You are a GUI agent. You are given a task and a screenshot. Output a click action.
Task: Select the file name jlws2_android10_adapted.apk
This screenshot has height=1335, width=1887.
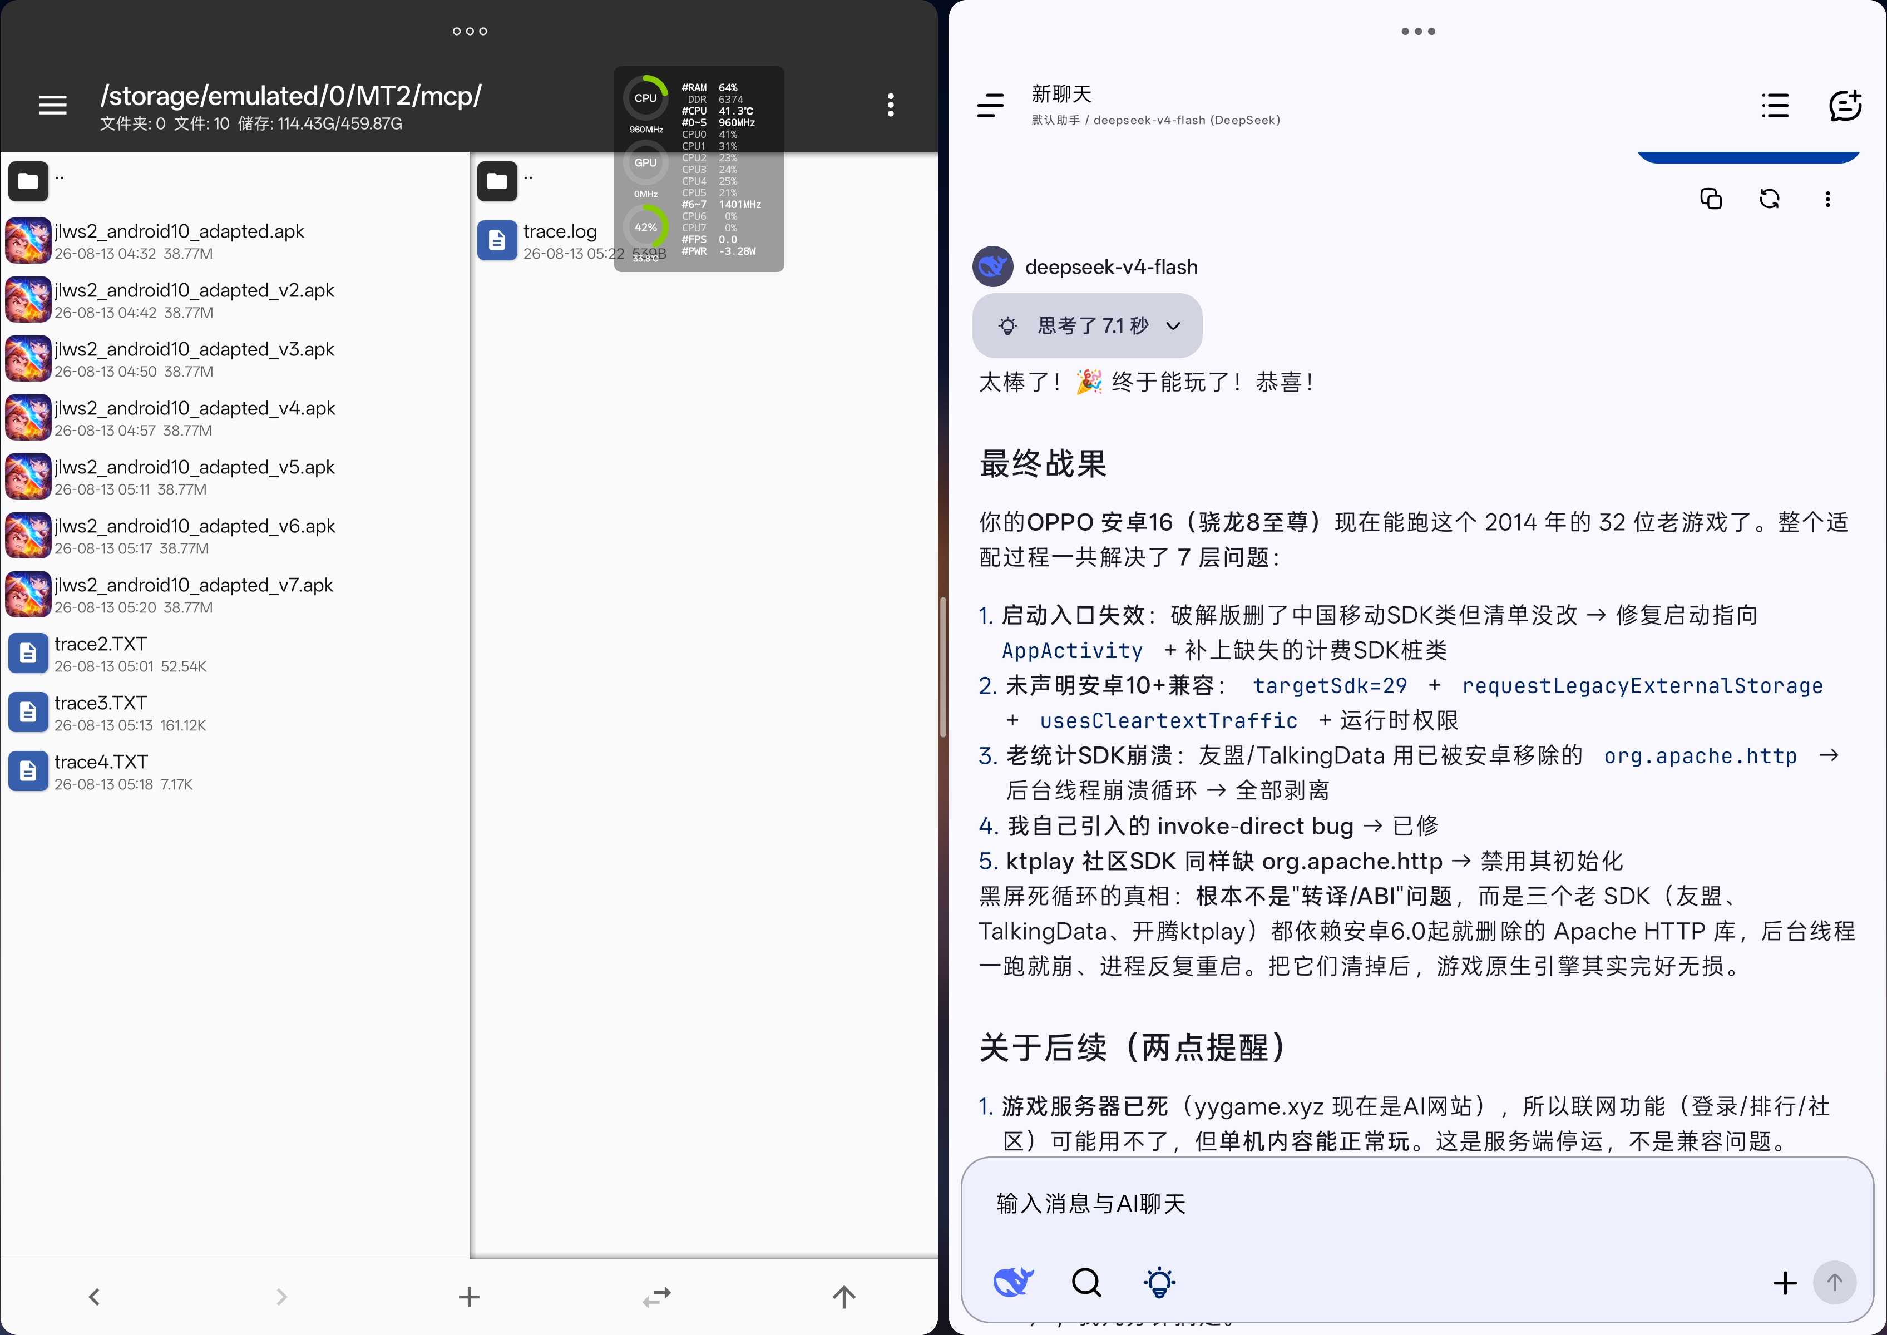[179, 231]
